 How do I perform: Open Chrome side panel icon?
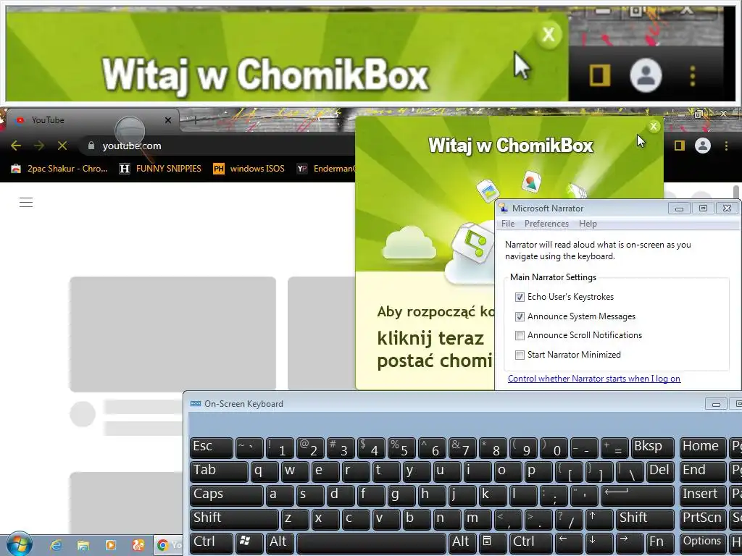[x=680, y=146]
